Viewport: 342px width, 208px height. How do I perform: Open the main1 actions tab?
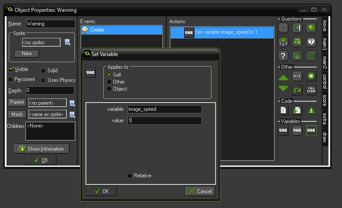point(324,44)
